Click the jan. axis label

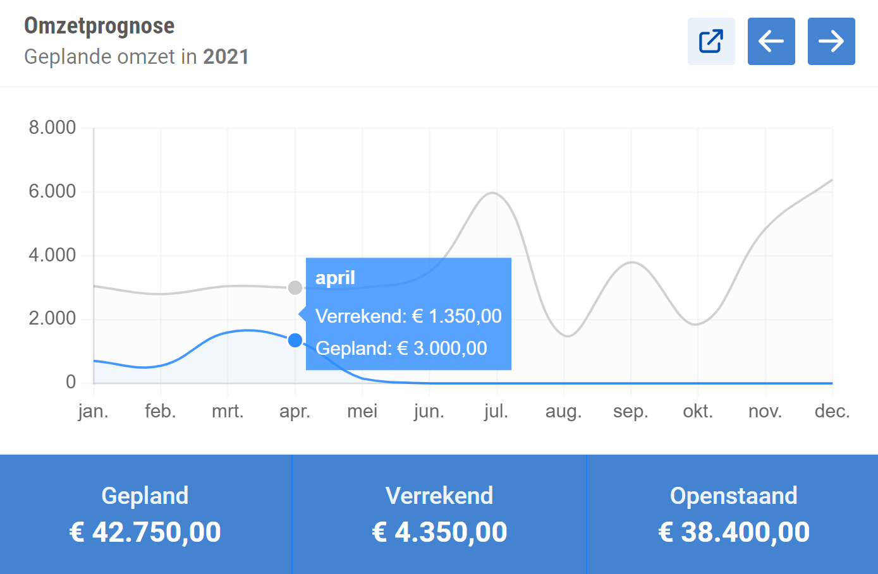(x=94, y=412)
